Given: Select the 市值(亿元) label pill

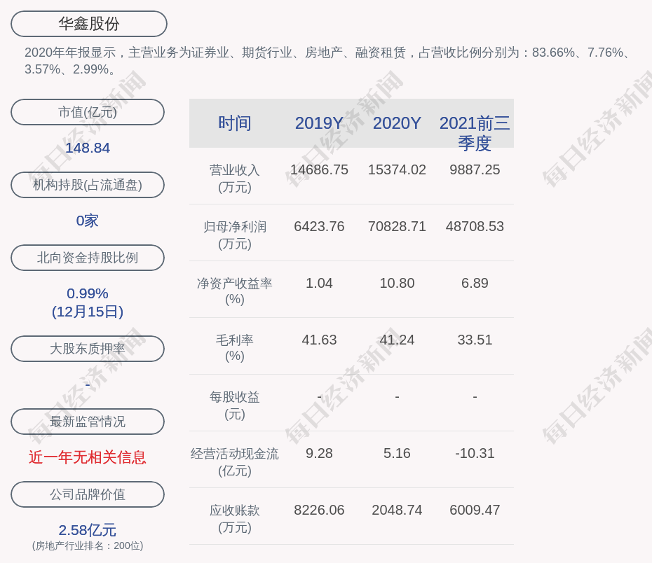Looking at the screenshot, I should pos(88,112).
